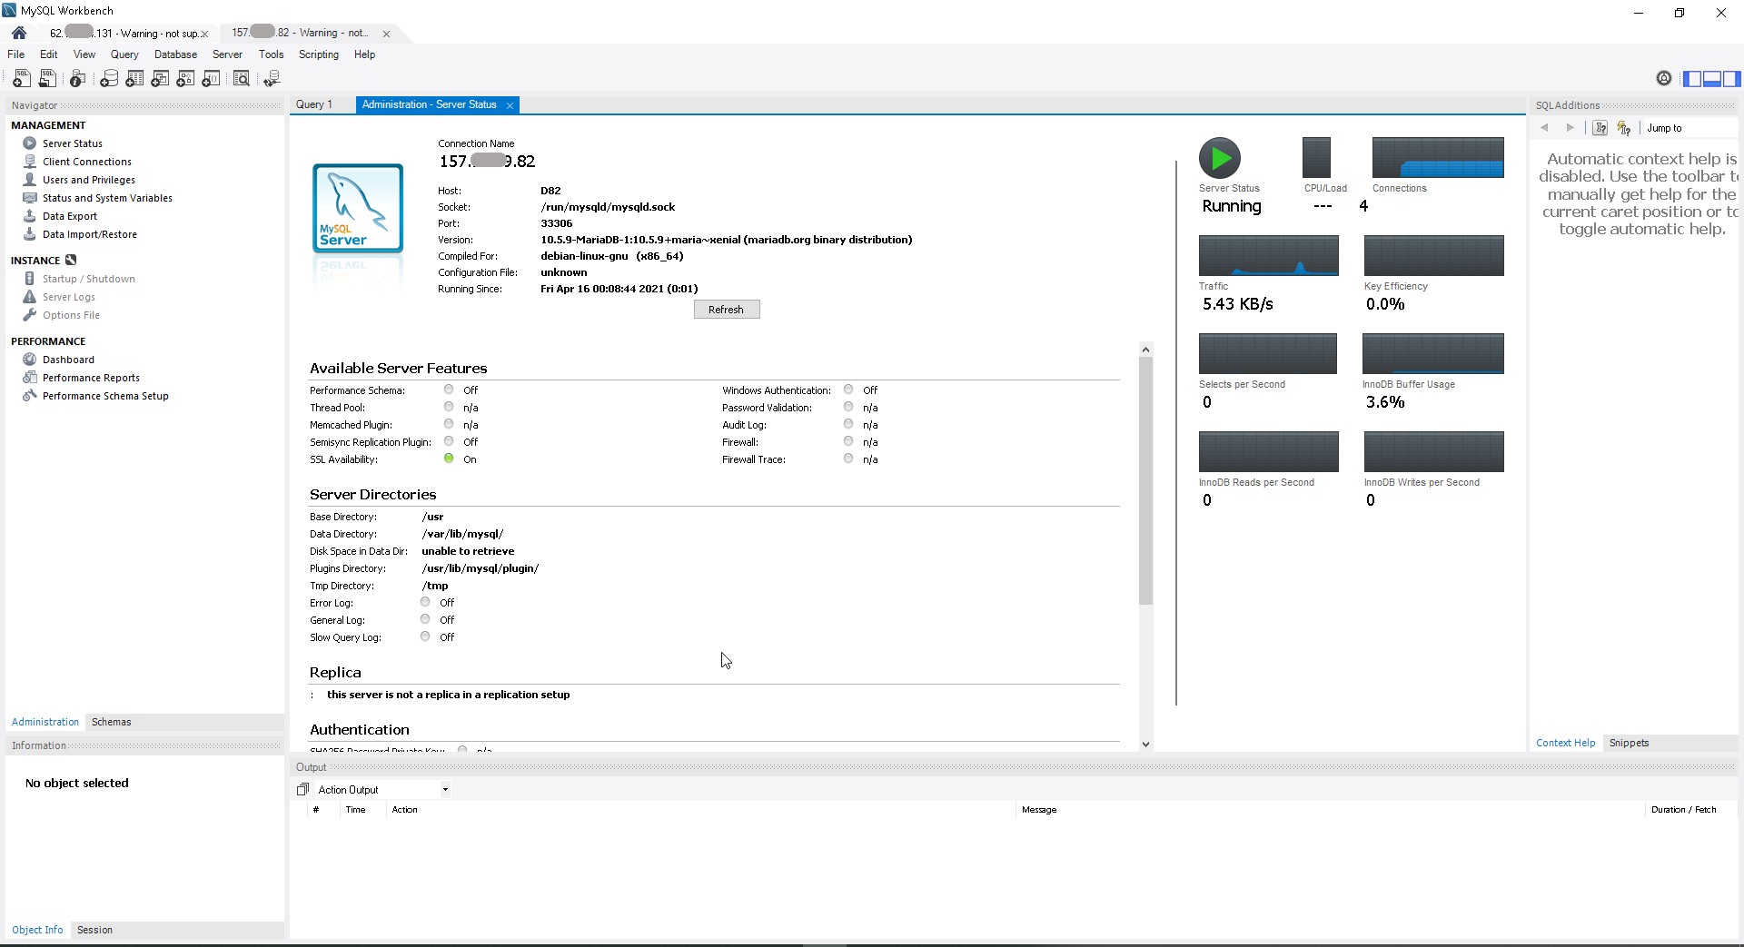Close the Administration - Server Status tab
Viewport: 1744px width, 947px height.
pyautogui.click(x=510, y=105)
